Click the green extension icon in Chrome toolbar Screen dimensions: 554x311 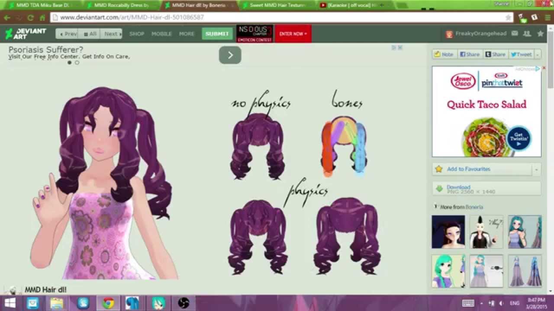[x=523, y=18]
